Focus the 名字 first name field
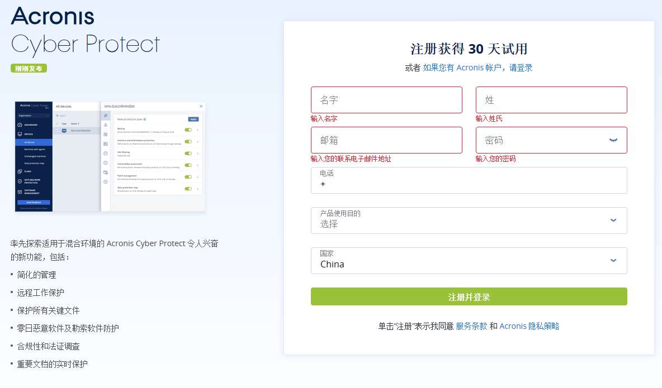This screenshot has width=662, height=388. click(386, 100)
